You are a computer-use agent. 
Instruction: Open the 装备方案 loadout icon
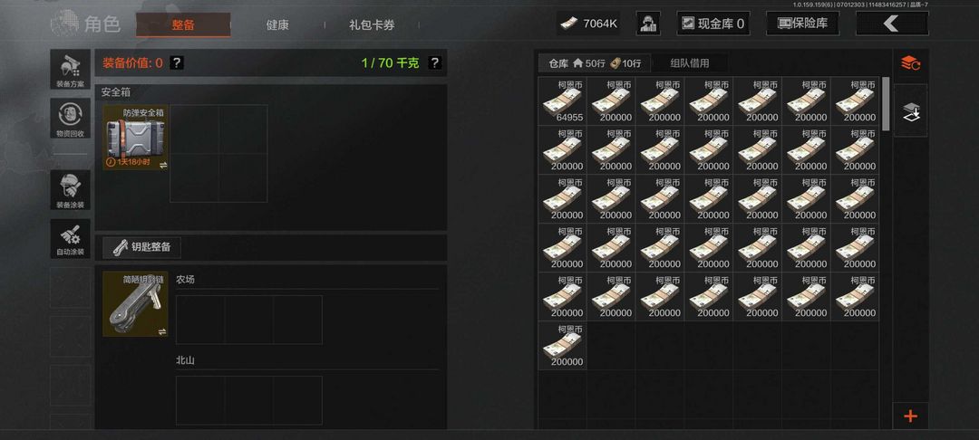tap(70, 70)
